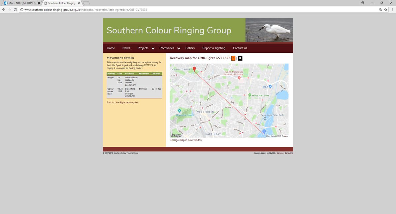This screenshot has height=214, width=396.
Task: Click the orange Z colour ring badge
Action: point(233,58)
